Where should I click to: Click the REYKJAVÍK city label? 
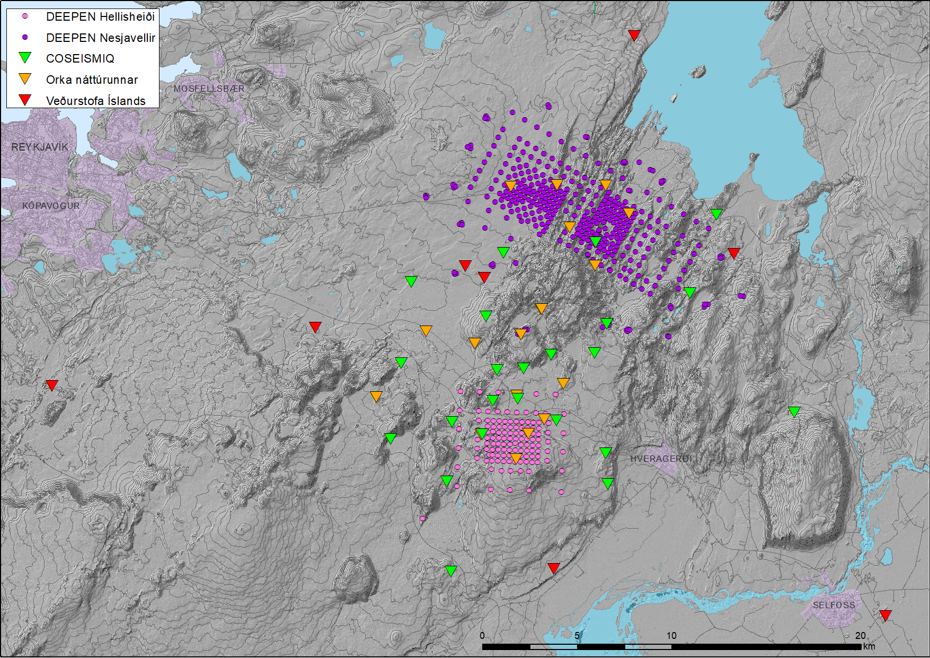point(40,147)
